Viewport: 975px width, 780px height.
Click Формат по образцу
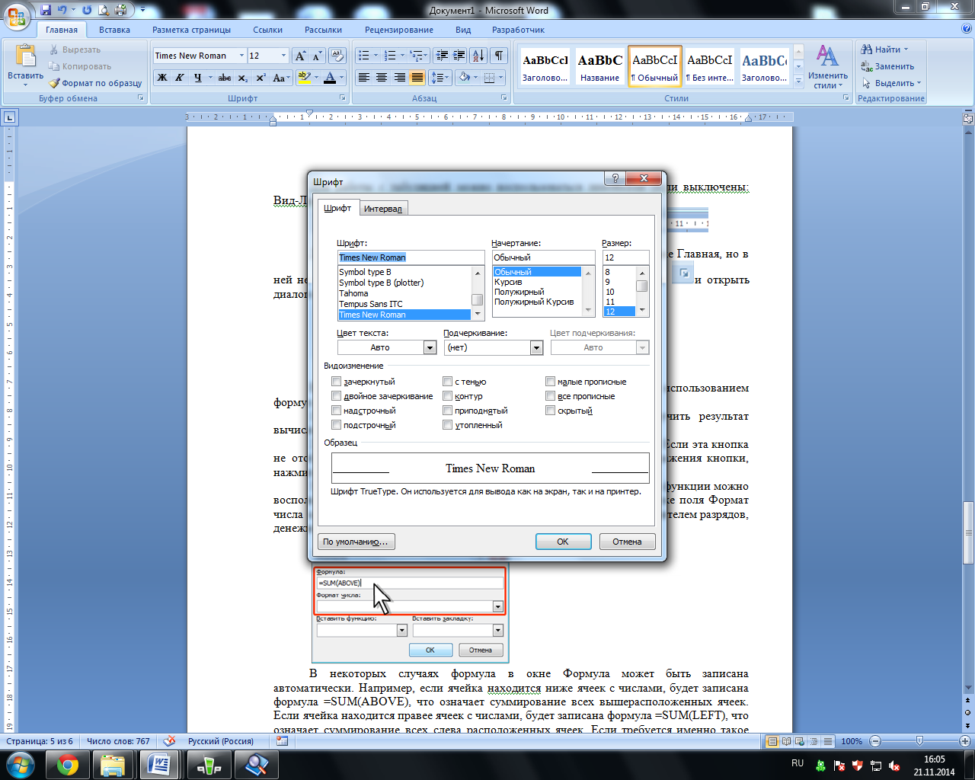click(x=96, y=83)
